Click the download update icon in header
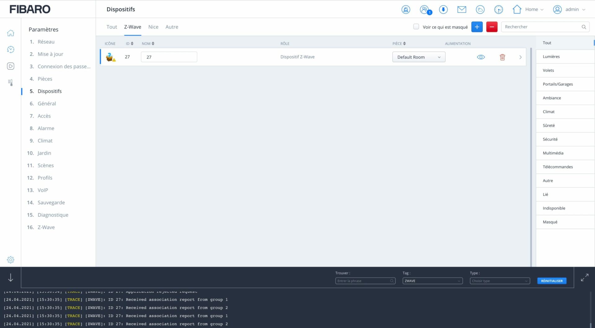 443,10
